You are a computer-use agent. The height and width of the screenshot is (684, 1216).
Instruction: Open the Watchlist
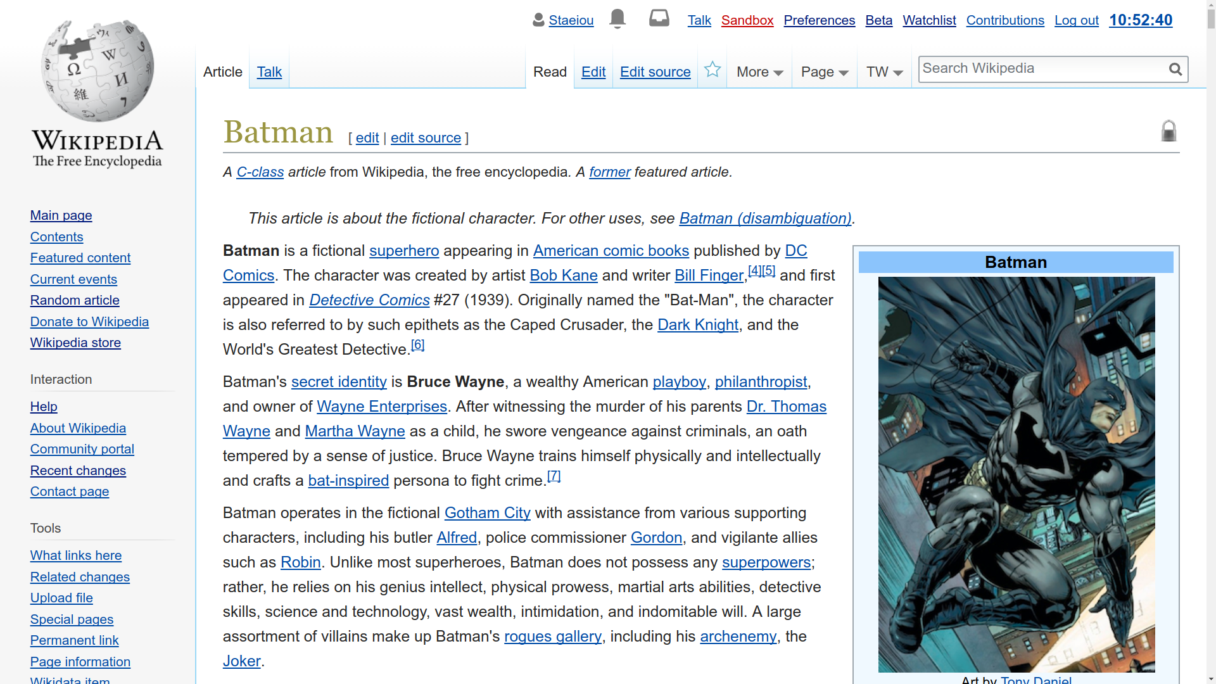point(929,20)
